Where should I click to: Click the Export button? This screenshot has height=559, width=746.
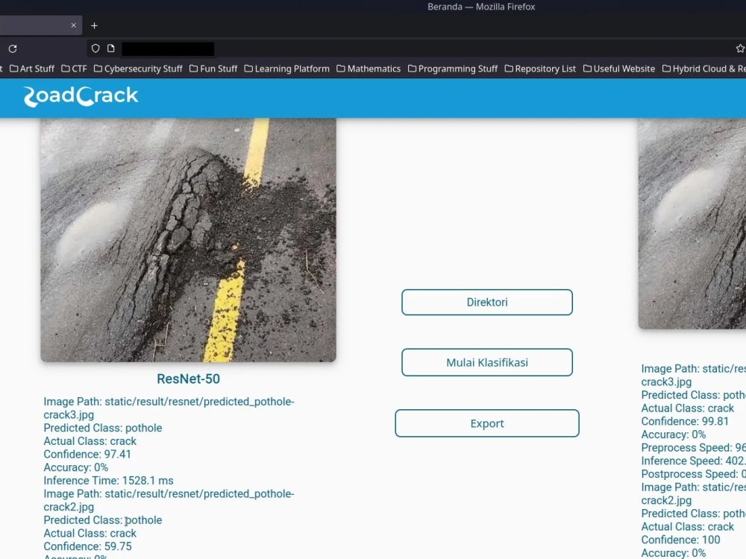coord(486,423)
